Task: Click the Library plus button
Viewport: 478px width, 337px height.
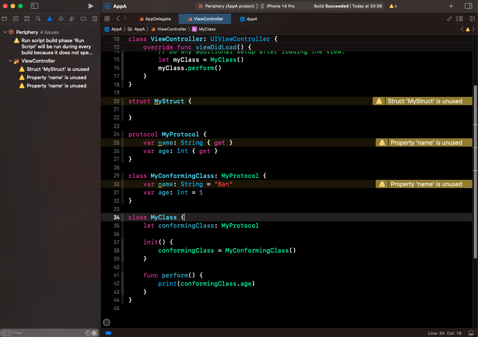Action: point(451,6)
